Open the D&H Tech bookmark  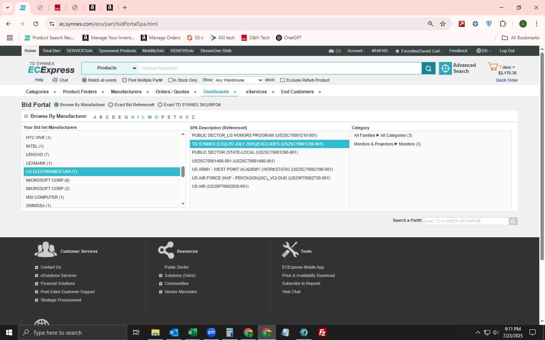255,38
